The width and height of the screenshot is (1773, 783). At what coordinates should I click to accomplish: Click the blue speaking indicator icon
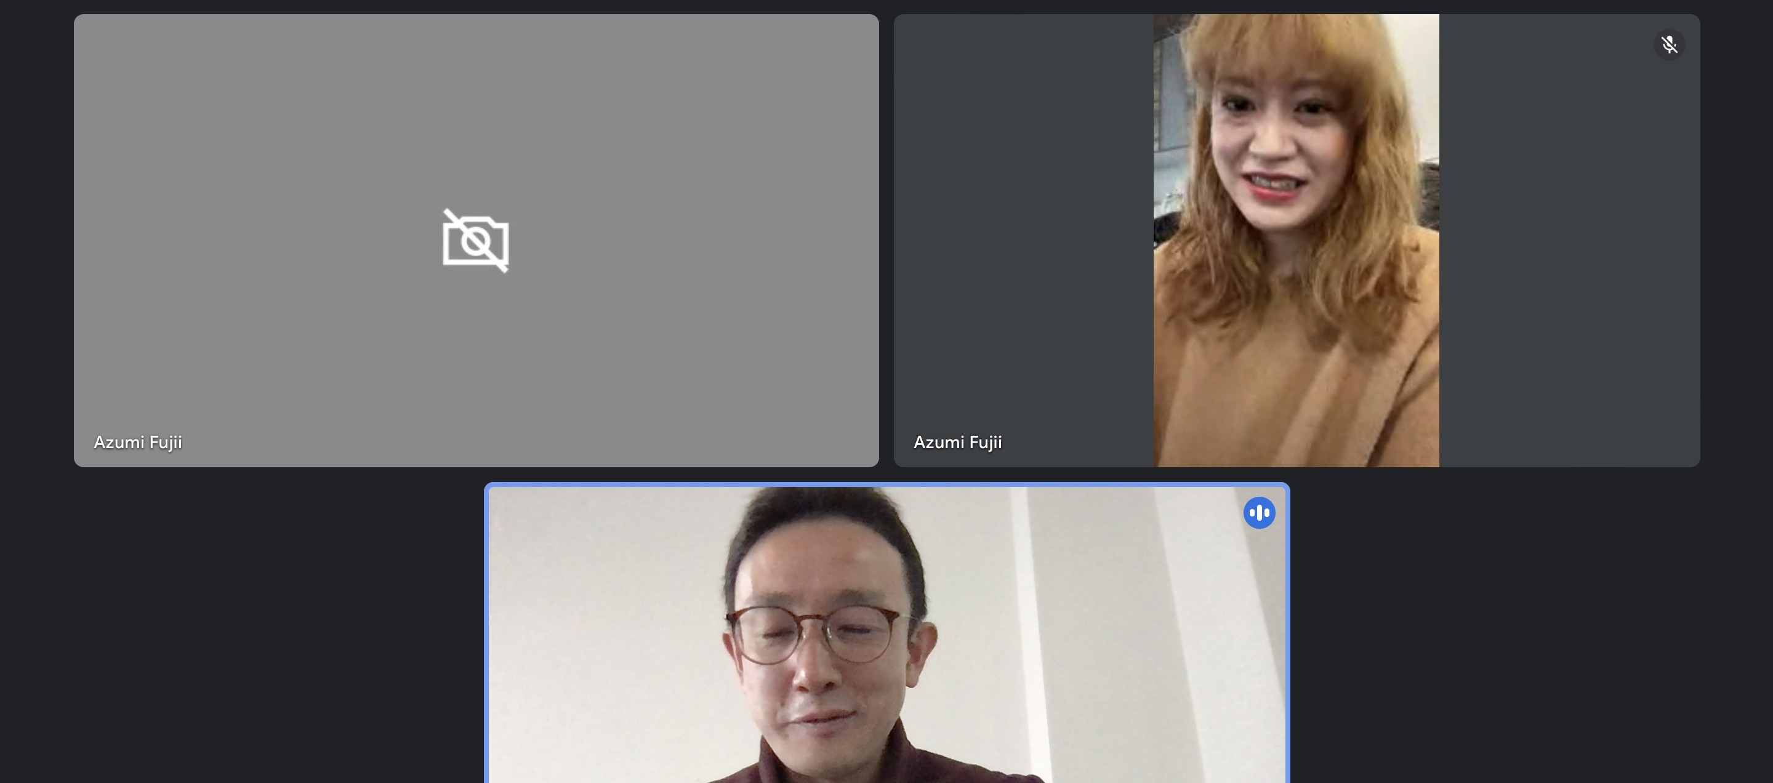[1259, 513]
